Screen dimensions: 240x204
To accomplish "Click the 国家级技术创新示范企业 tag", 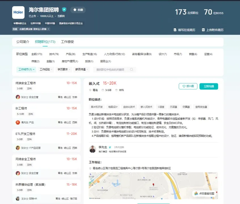I will 71,23.
